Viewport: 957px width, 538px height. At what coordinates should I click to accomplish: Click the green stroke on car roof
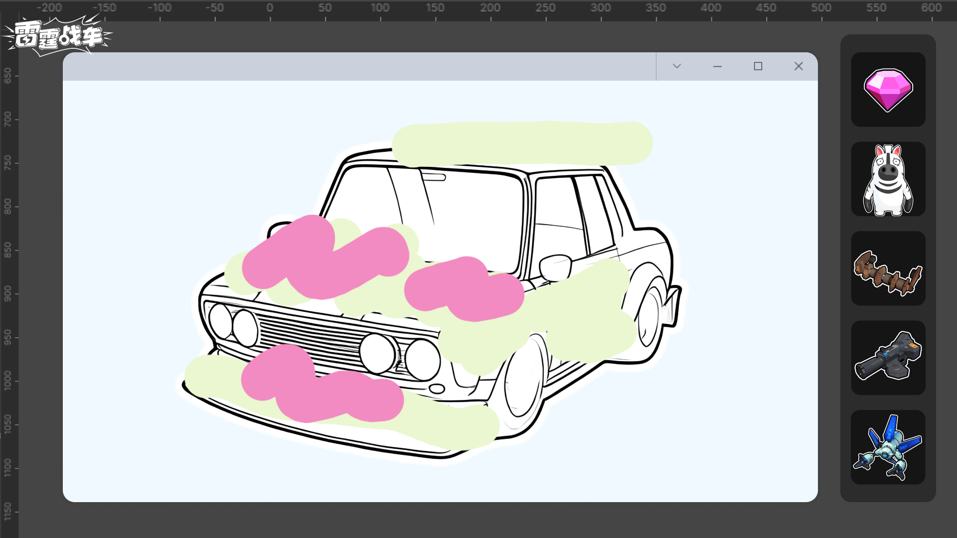tap(521, 143)
